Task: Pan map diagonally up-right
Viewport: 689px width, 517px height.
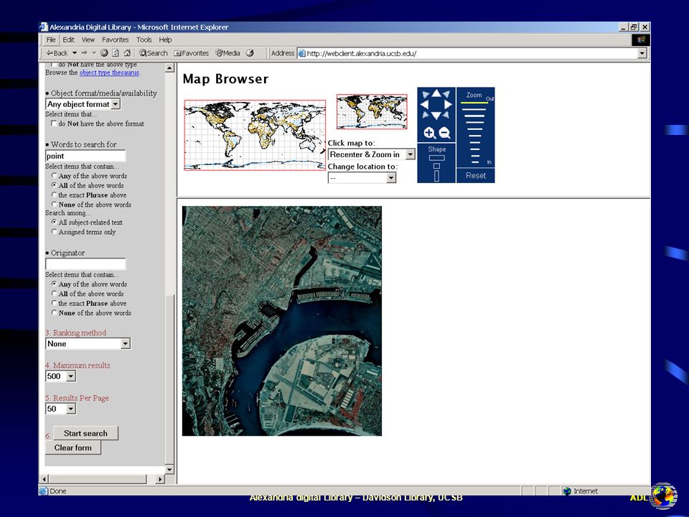Action: 446,94
